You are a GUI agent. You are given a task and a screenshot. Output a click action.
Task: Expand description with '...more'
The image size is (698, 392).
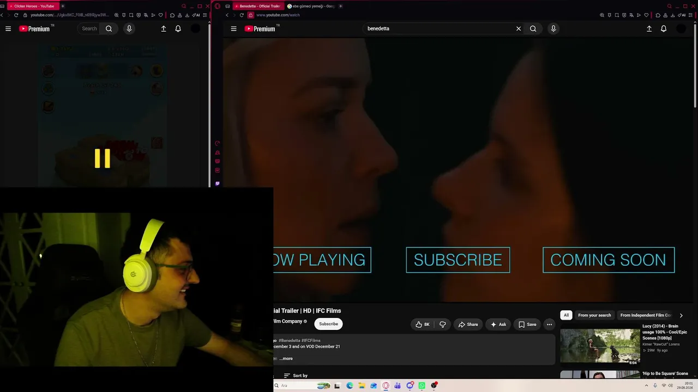coord(286,359)
